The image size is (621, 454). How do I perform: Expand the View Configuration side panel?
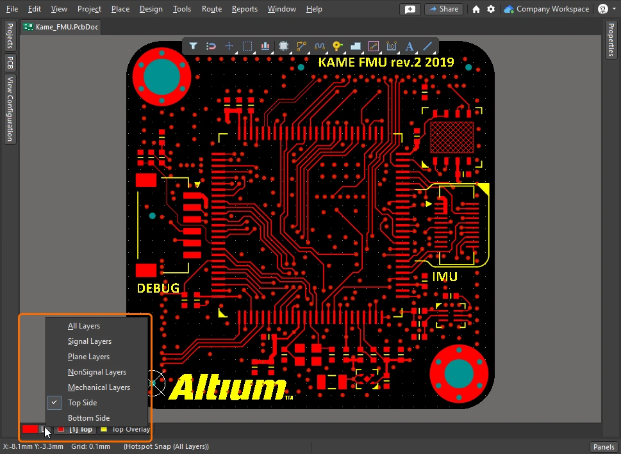click(10, 109)
